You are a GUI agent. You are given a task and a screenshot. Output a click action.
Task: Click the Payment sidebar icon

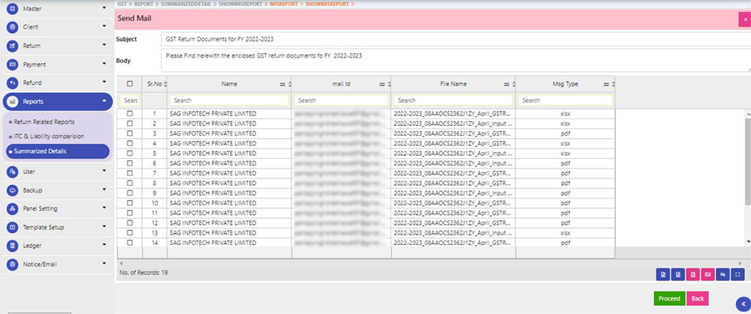tap(12, 64)
